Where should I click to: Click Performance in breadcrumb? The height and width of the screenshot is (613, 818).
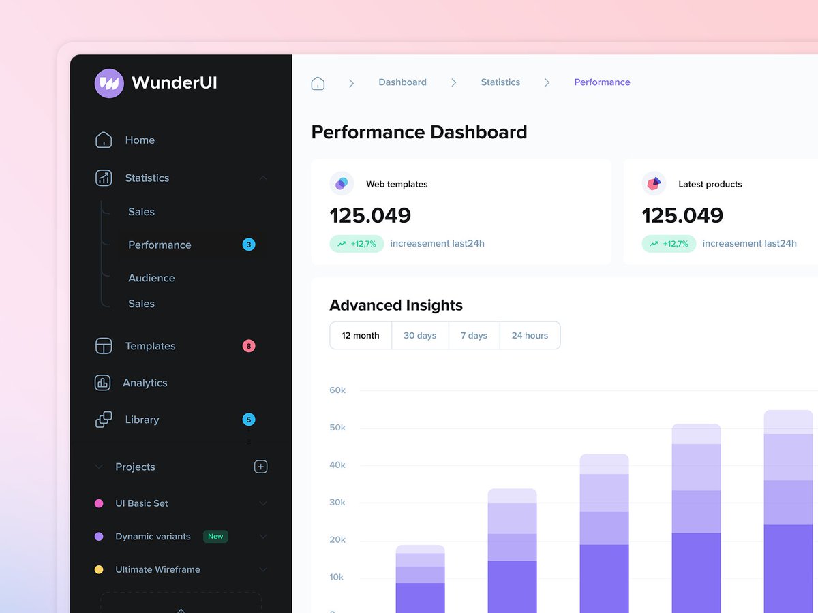(x=602, y=82)
